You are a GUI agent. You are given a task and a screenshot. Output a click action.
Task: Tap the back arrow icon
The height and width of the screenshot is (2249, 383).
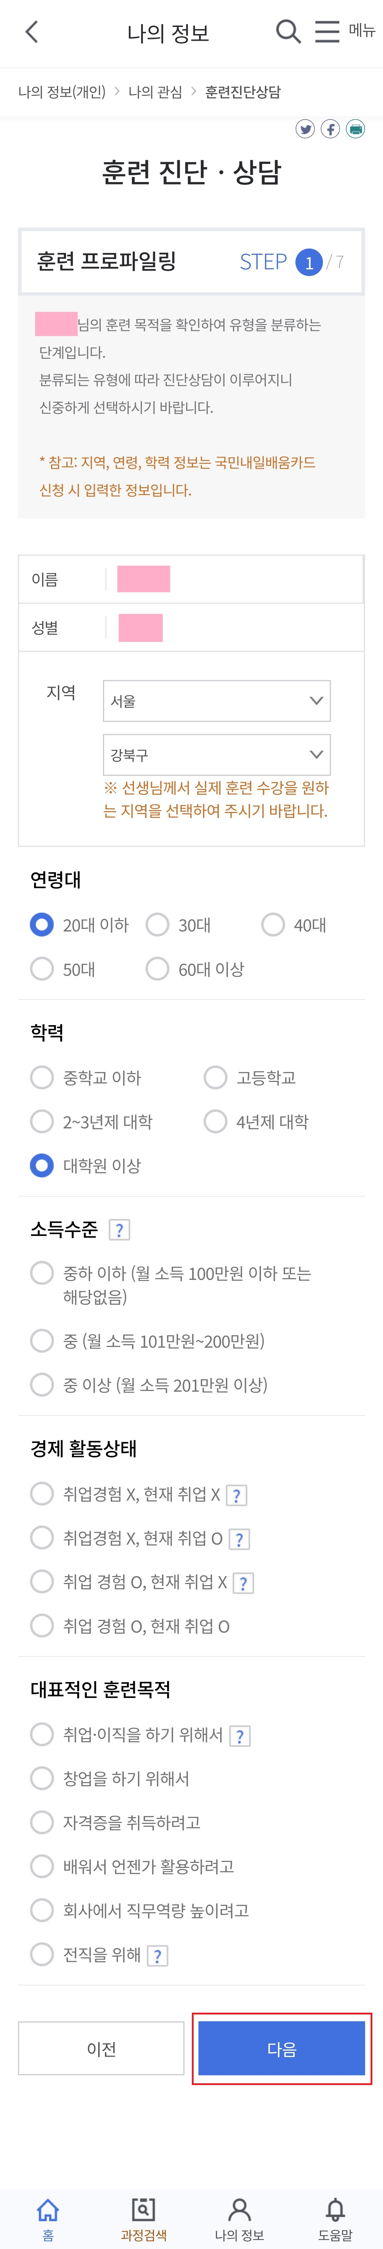pos(32,32)
